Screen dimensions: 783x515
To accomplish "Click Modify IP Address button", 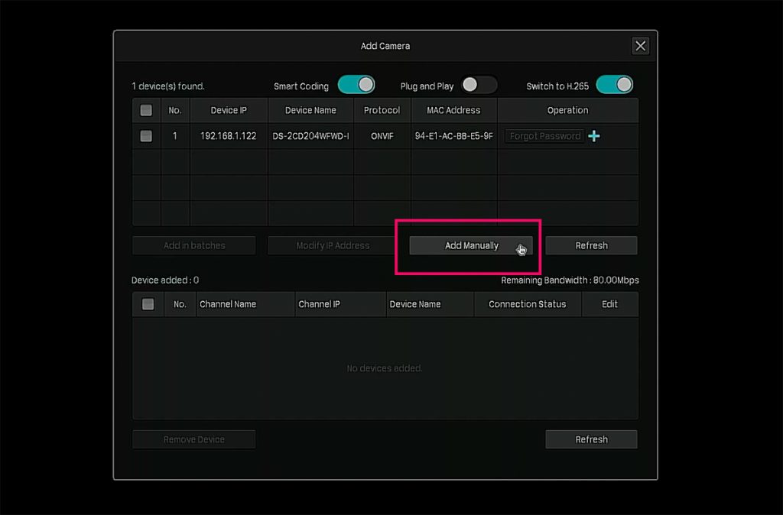I will [x=333, y=245].
